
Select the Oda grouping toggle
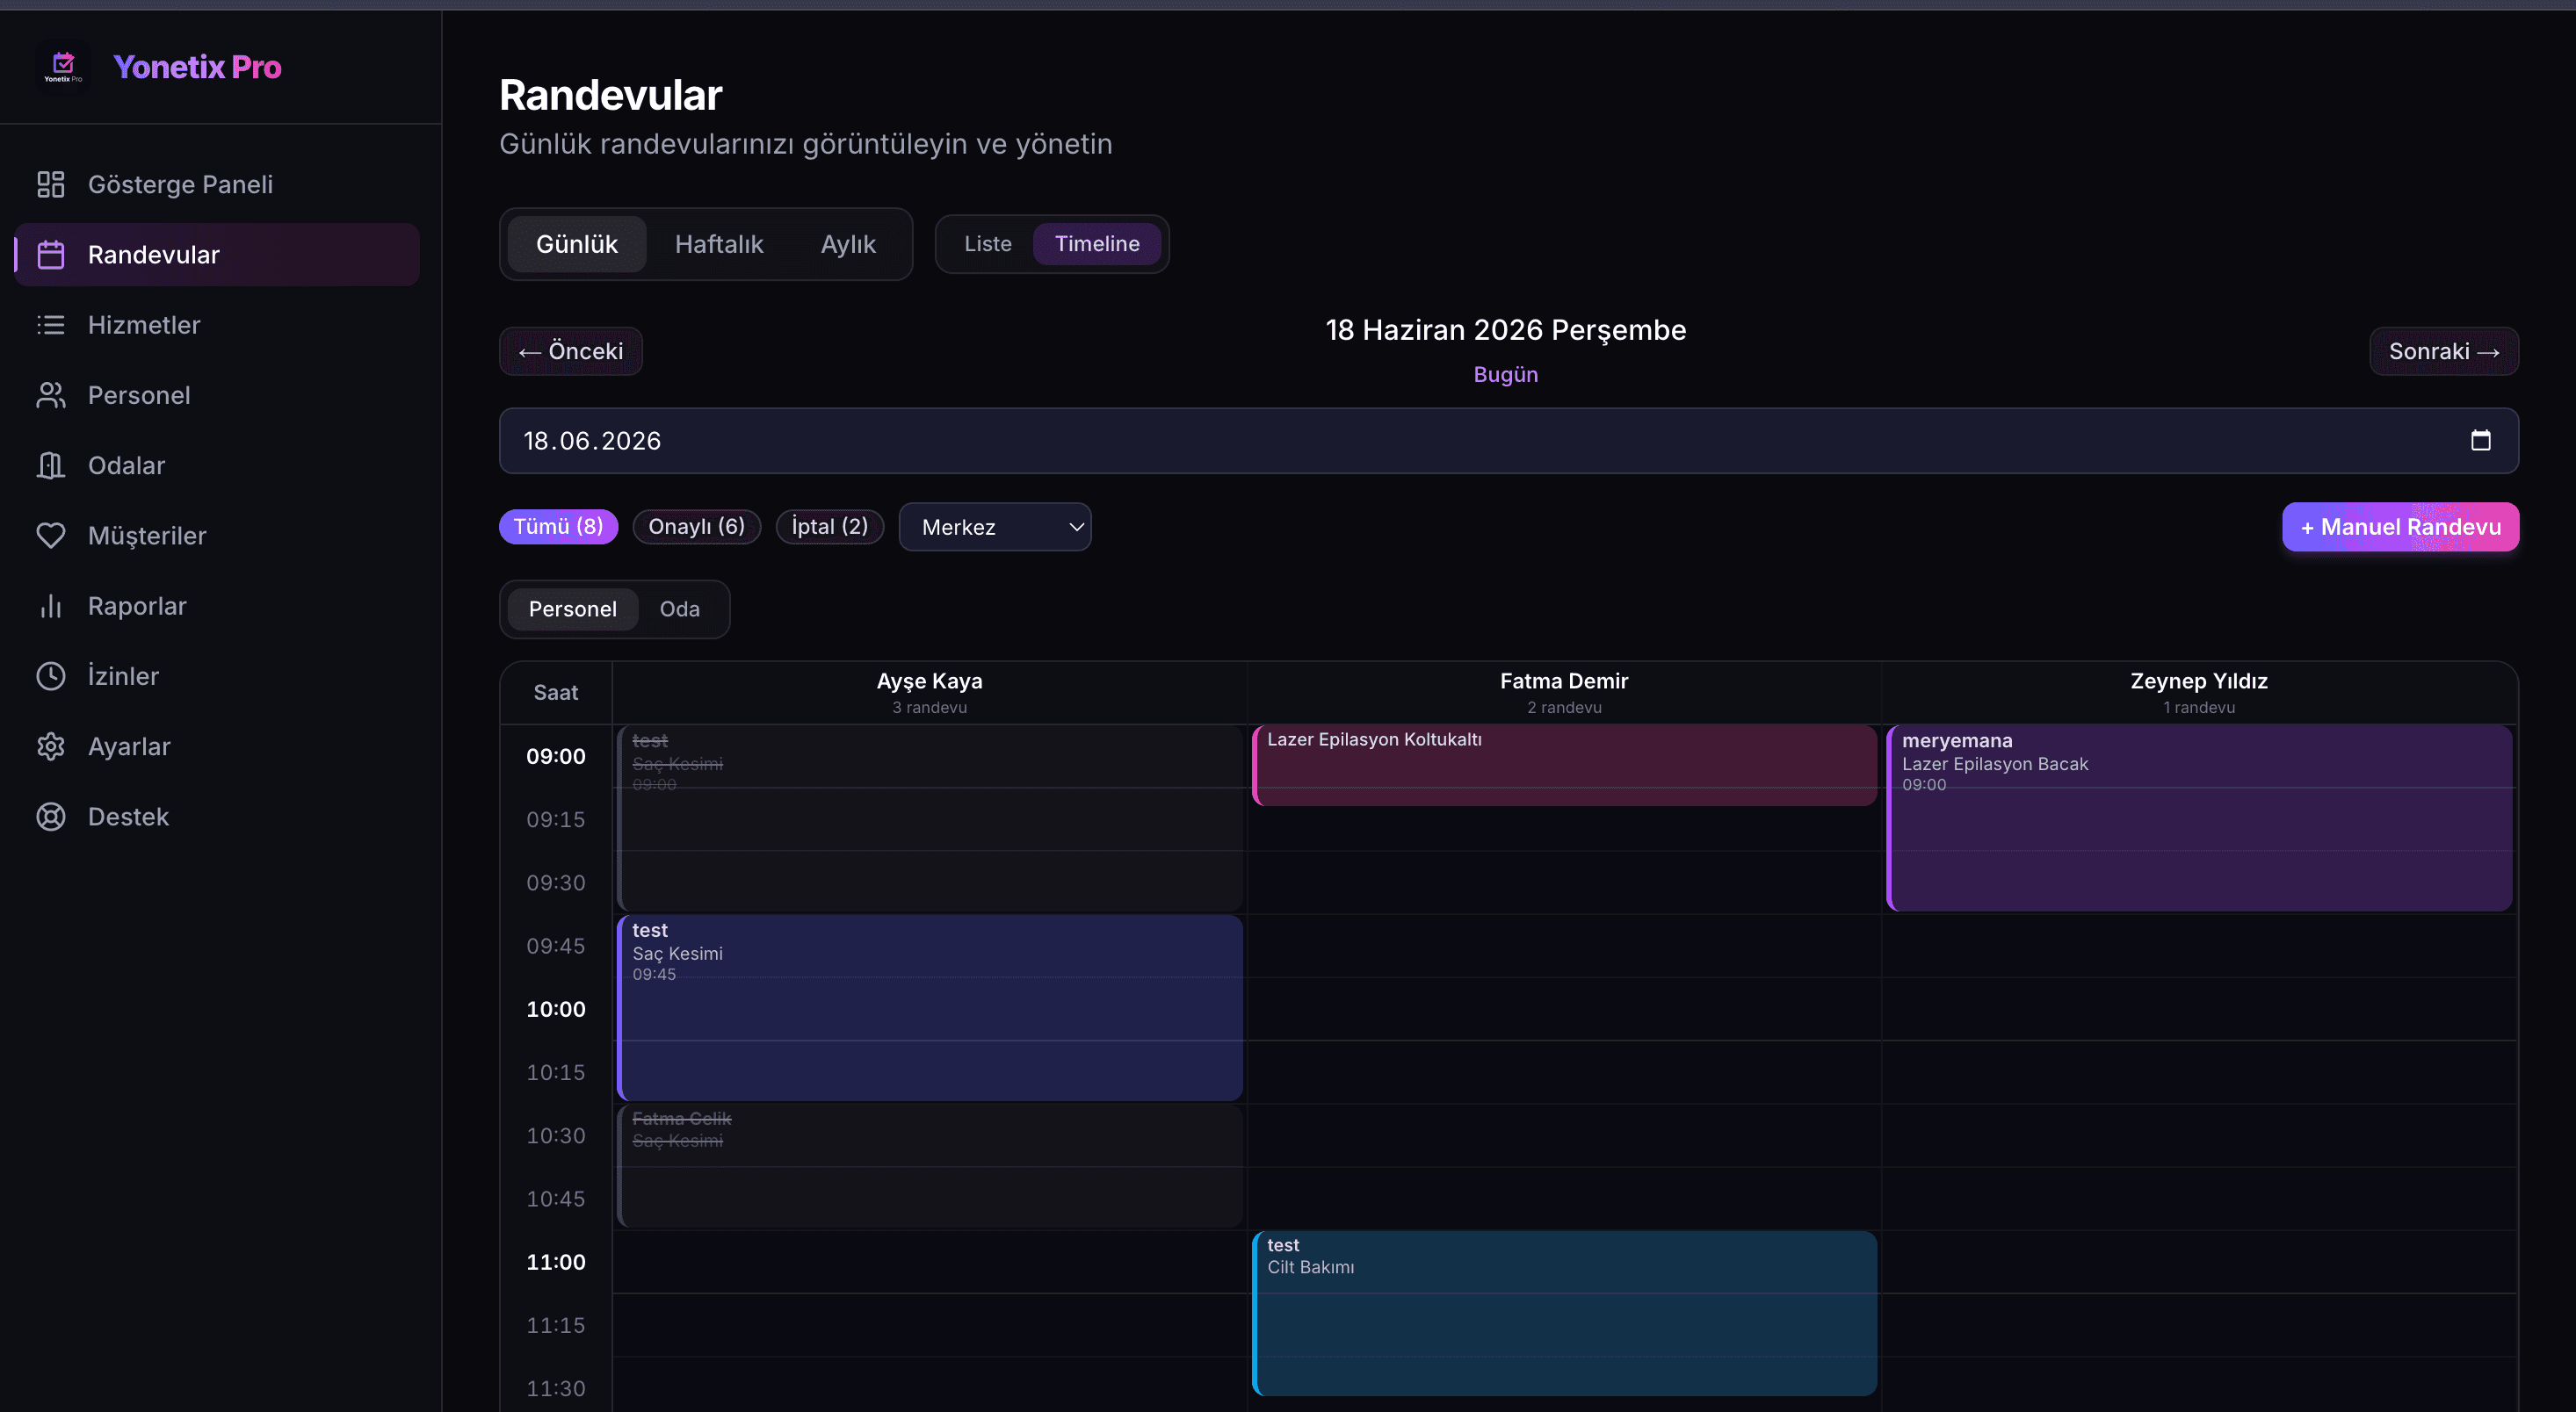680,609
